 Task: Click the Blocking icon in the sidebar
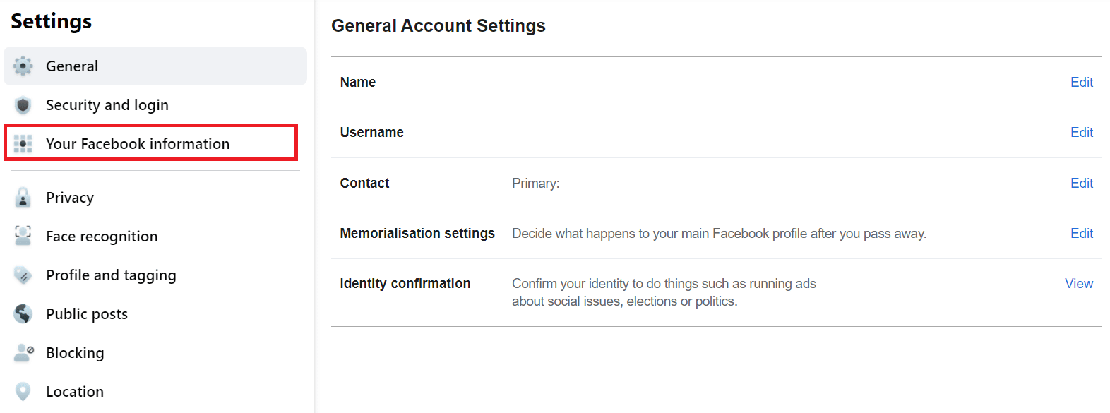coord(23,352)
